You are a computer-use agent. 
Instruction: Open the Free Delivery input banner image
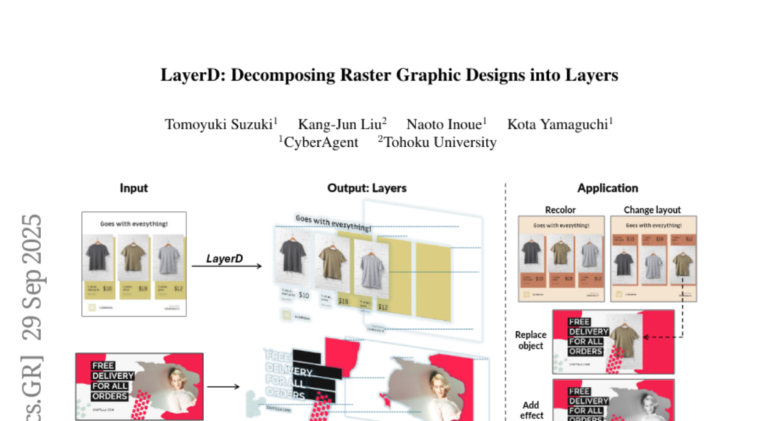tap(139, 386)
